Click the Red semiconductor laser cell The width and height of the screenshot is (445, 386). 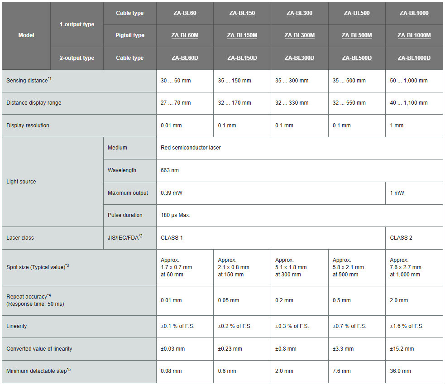(299, 148)
